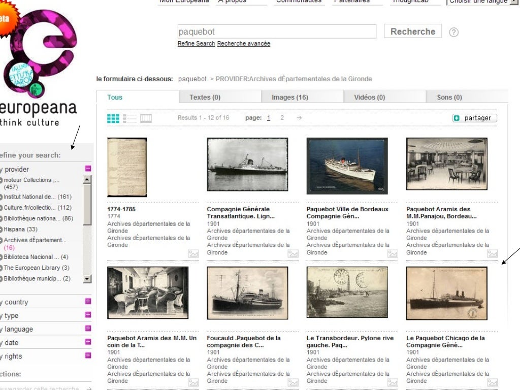Screen dimensions: 520x390
Task: Open the search help question mark
Action: pyautogui.click(x=453, y=32)
